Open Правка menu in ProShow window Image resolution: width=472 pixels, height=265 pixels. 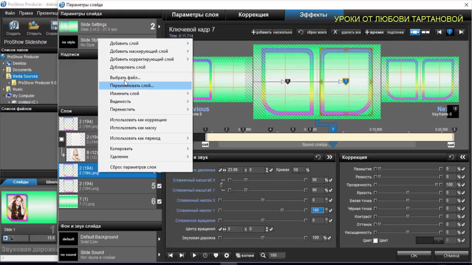click(x=26, y=13)
